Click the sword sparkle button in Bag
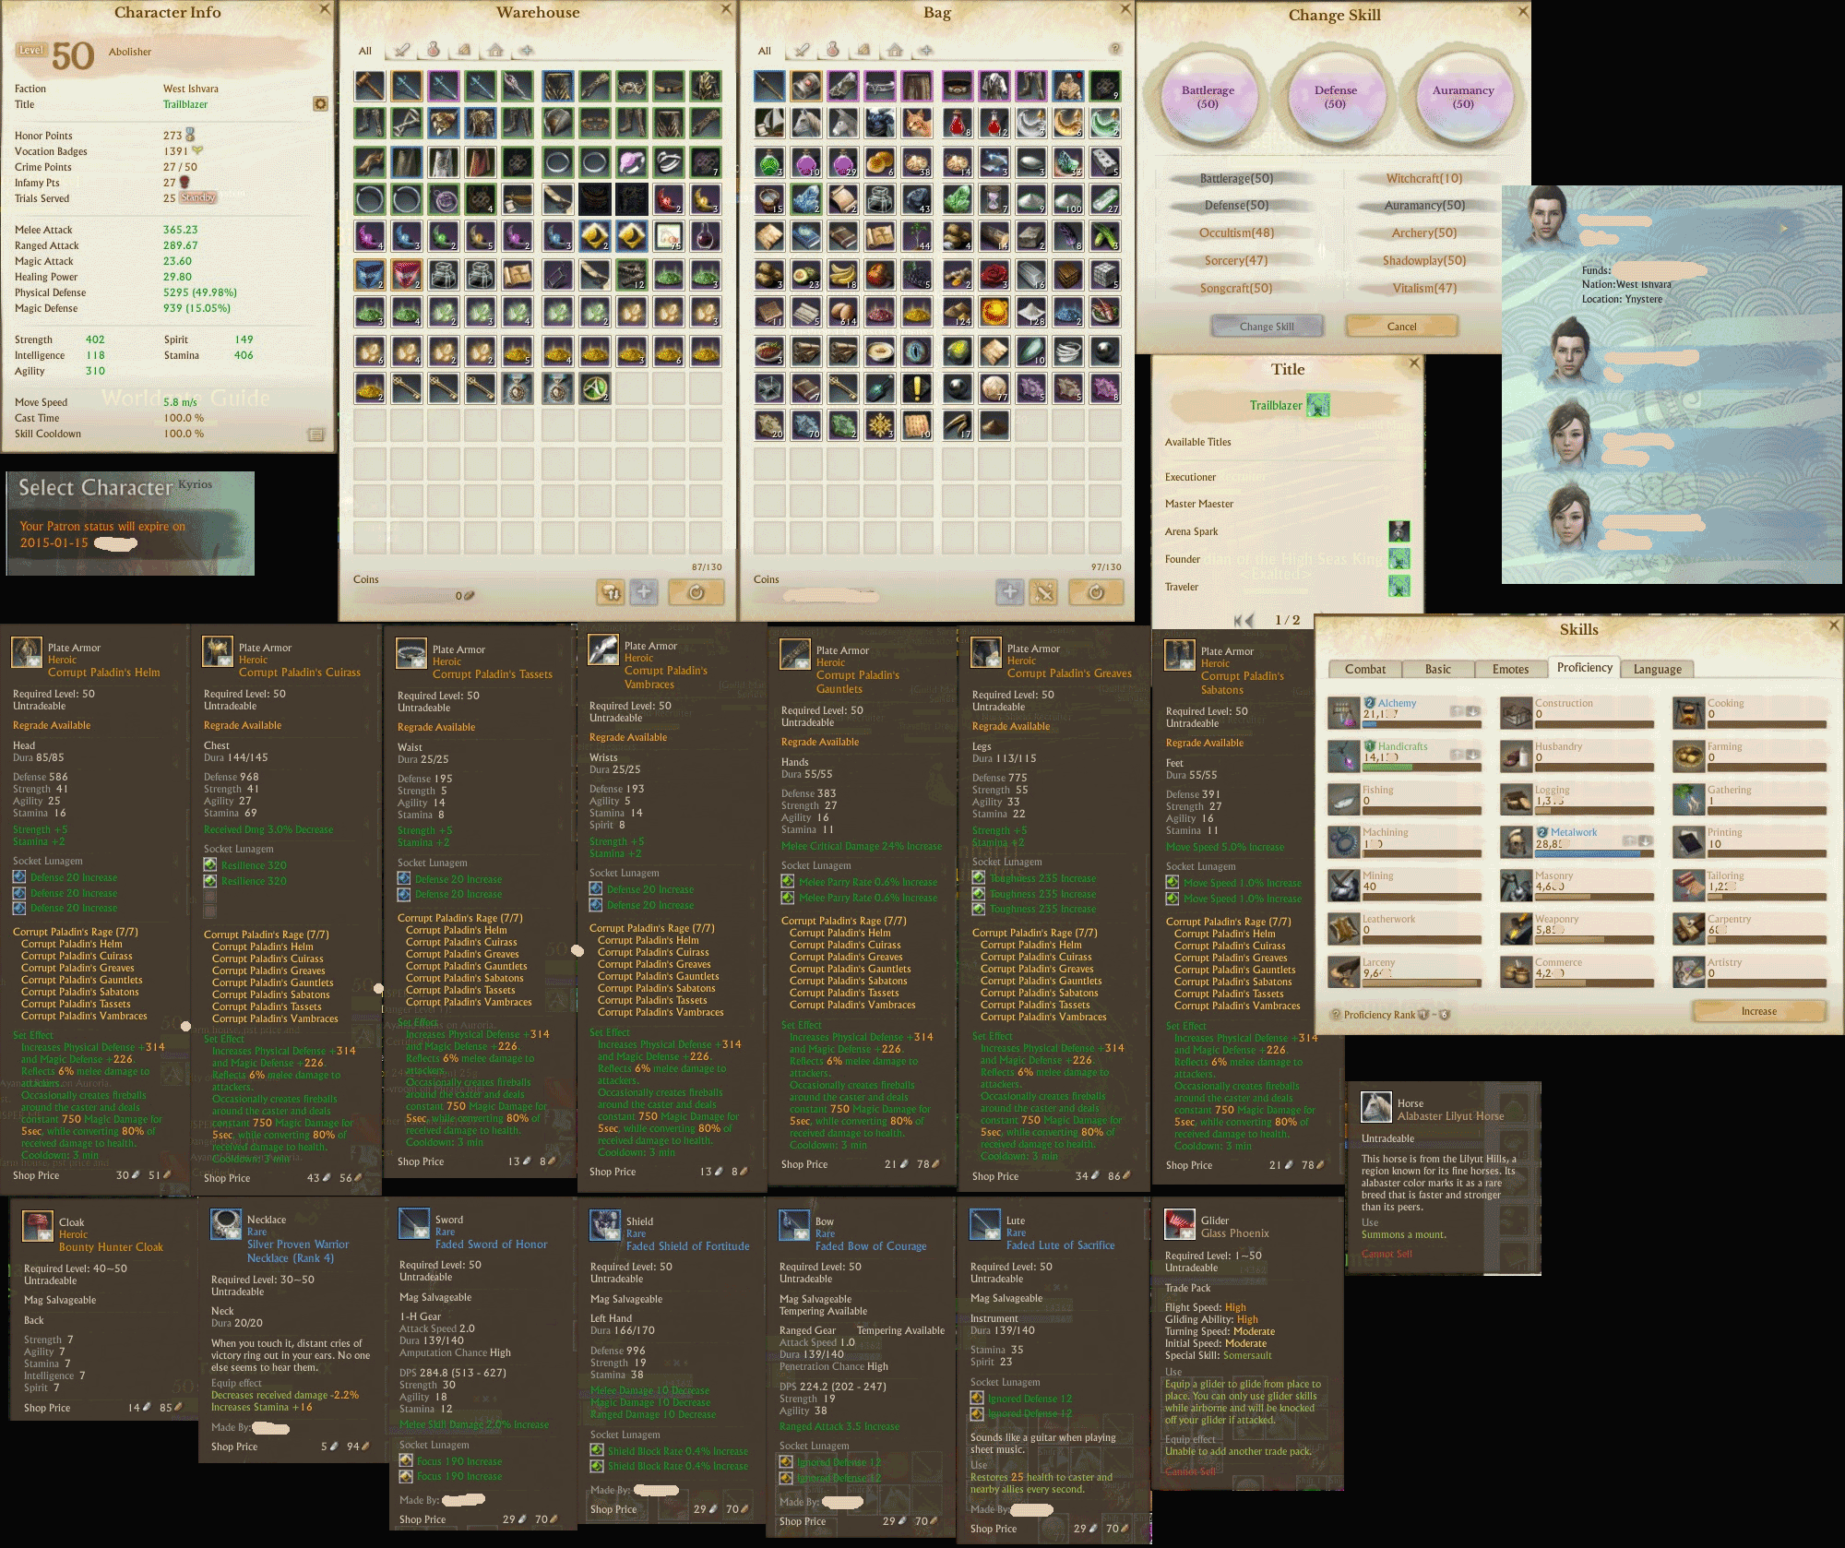Image resolution: width=1845 pixels, height=1548 pixels. click(x=1043, y=592)
